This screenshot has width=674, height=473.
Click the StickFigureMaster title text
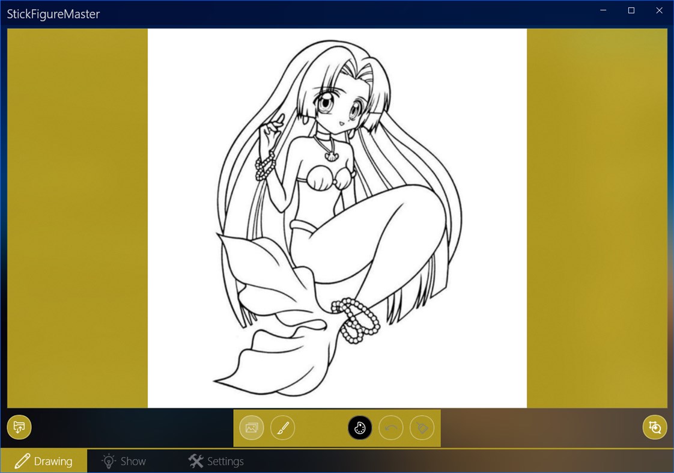(x=53, y=14)
